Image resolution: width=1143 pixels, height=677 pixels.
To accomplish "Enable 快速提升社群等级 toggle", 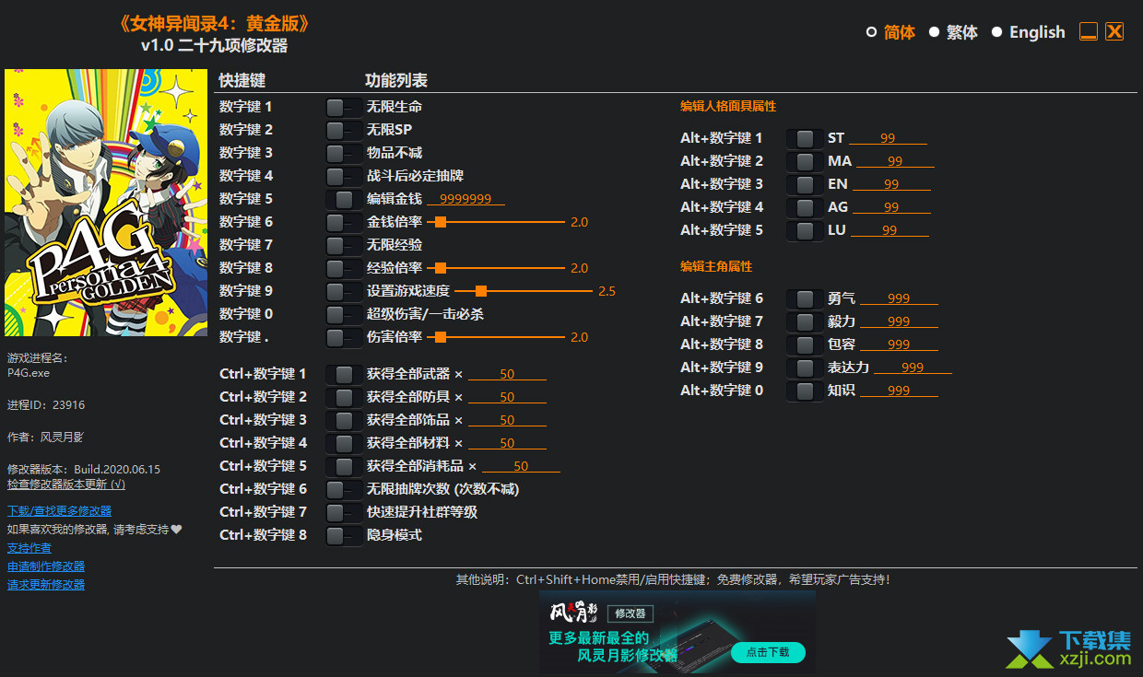I will click(344, 512).
